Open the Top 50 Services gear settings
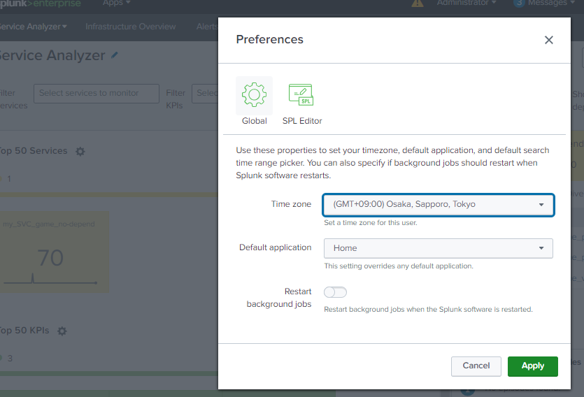 [80, 151]
